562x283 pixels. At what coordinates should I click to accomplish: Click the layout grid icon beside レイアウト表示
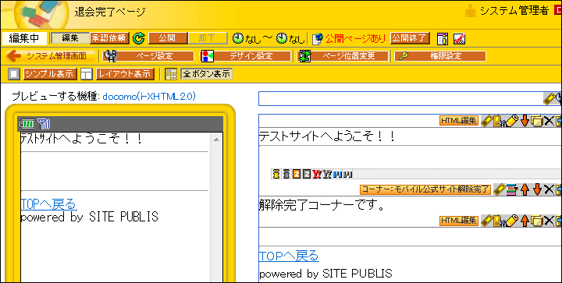87,74
